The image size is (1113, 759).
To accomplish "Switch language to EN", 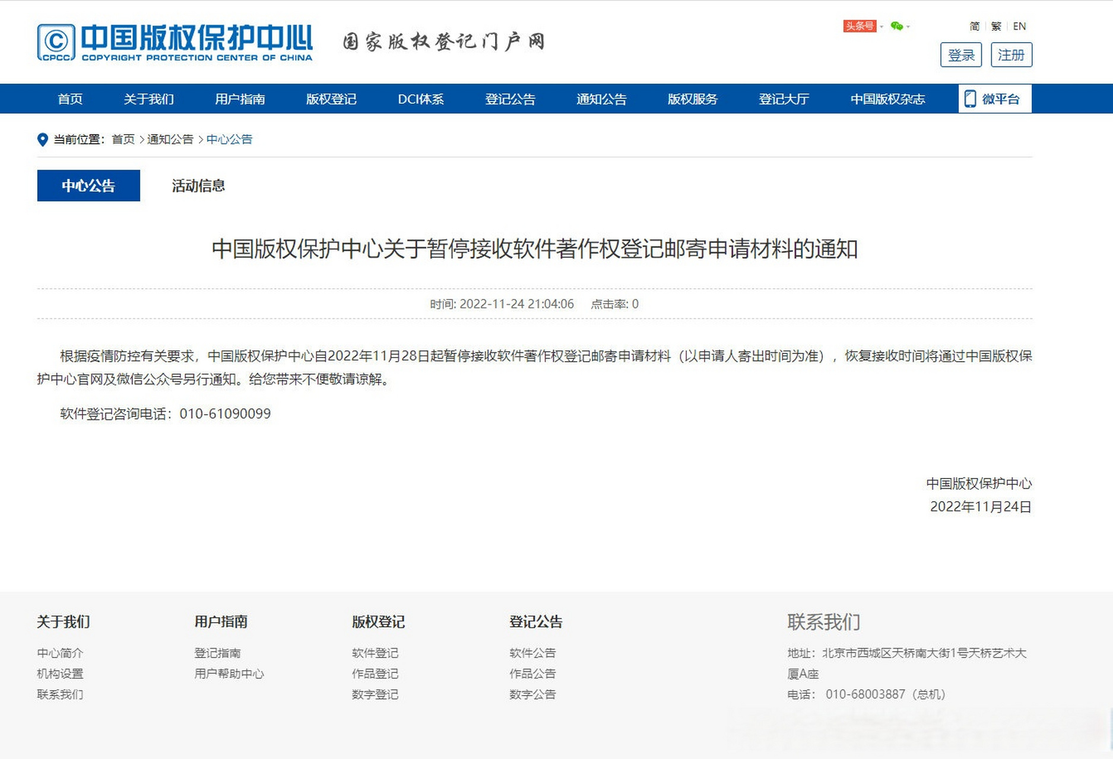I will coord(1019,26).
